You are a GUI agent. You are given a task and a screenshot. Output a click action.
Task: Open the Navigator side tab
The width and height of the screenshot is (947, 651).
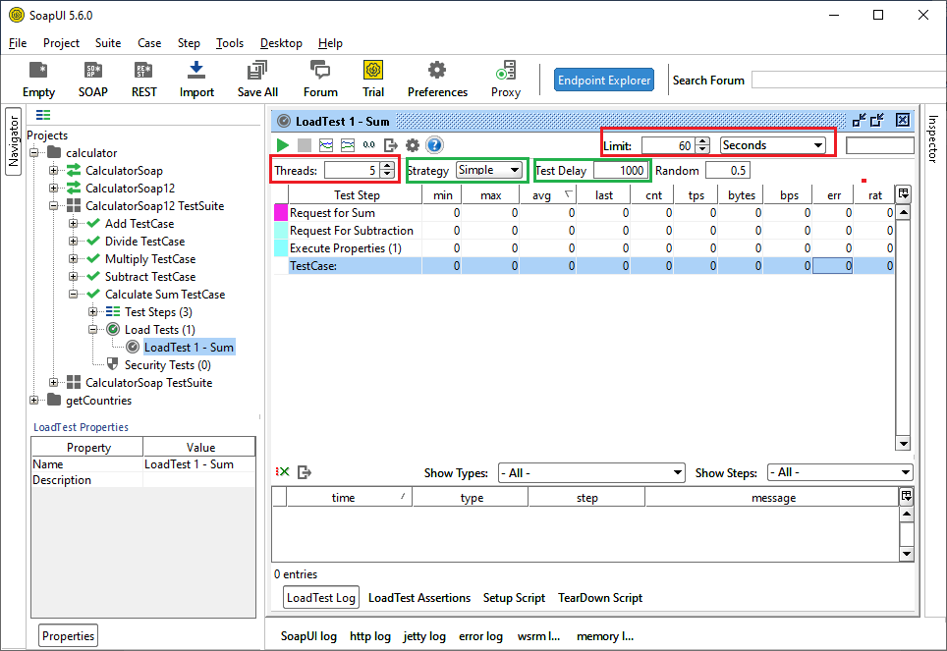14,141
